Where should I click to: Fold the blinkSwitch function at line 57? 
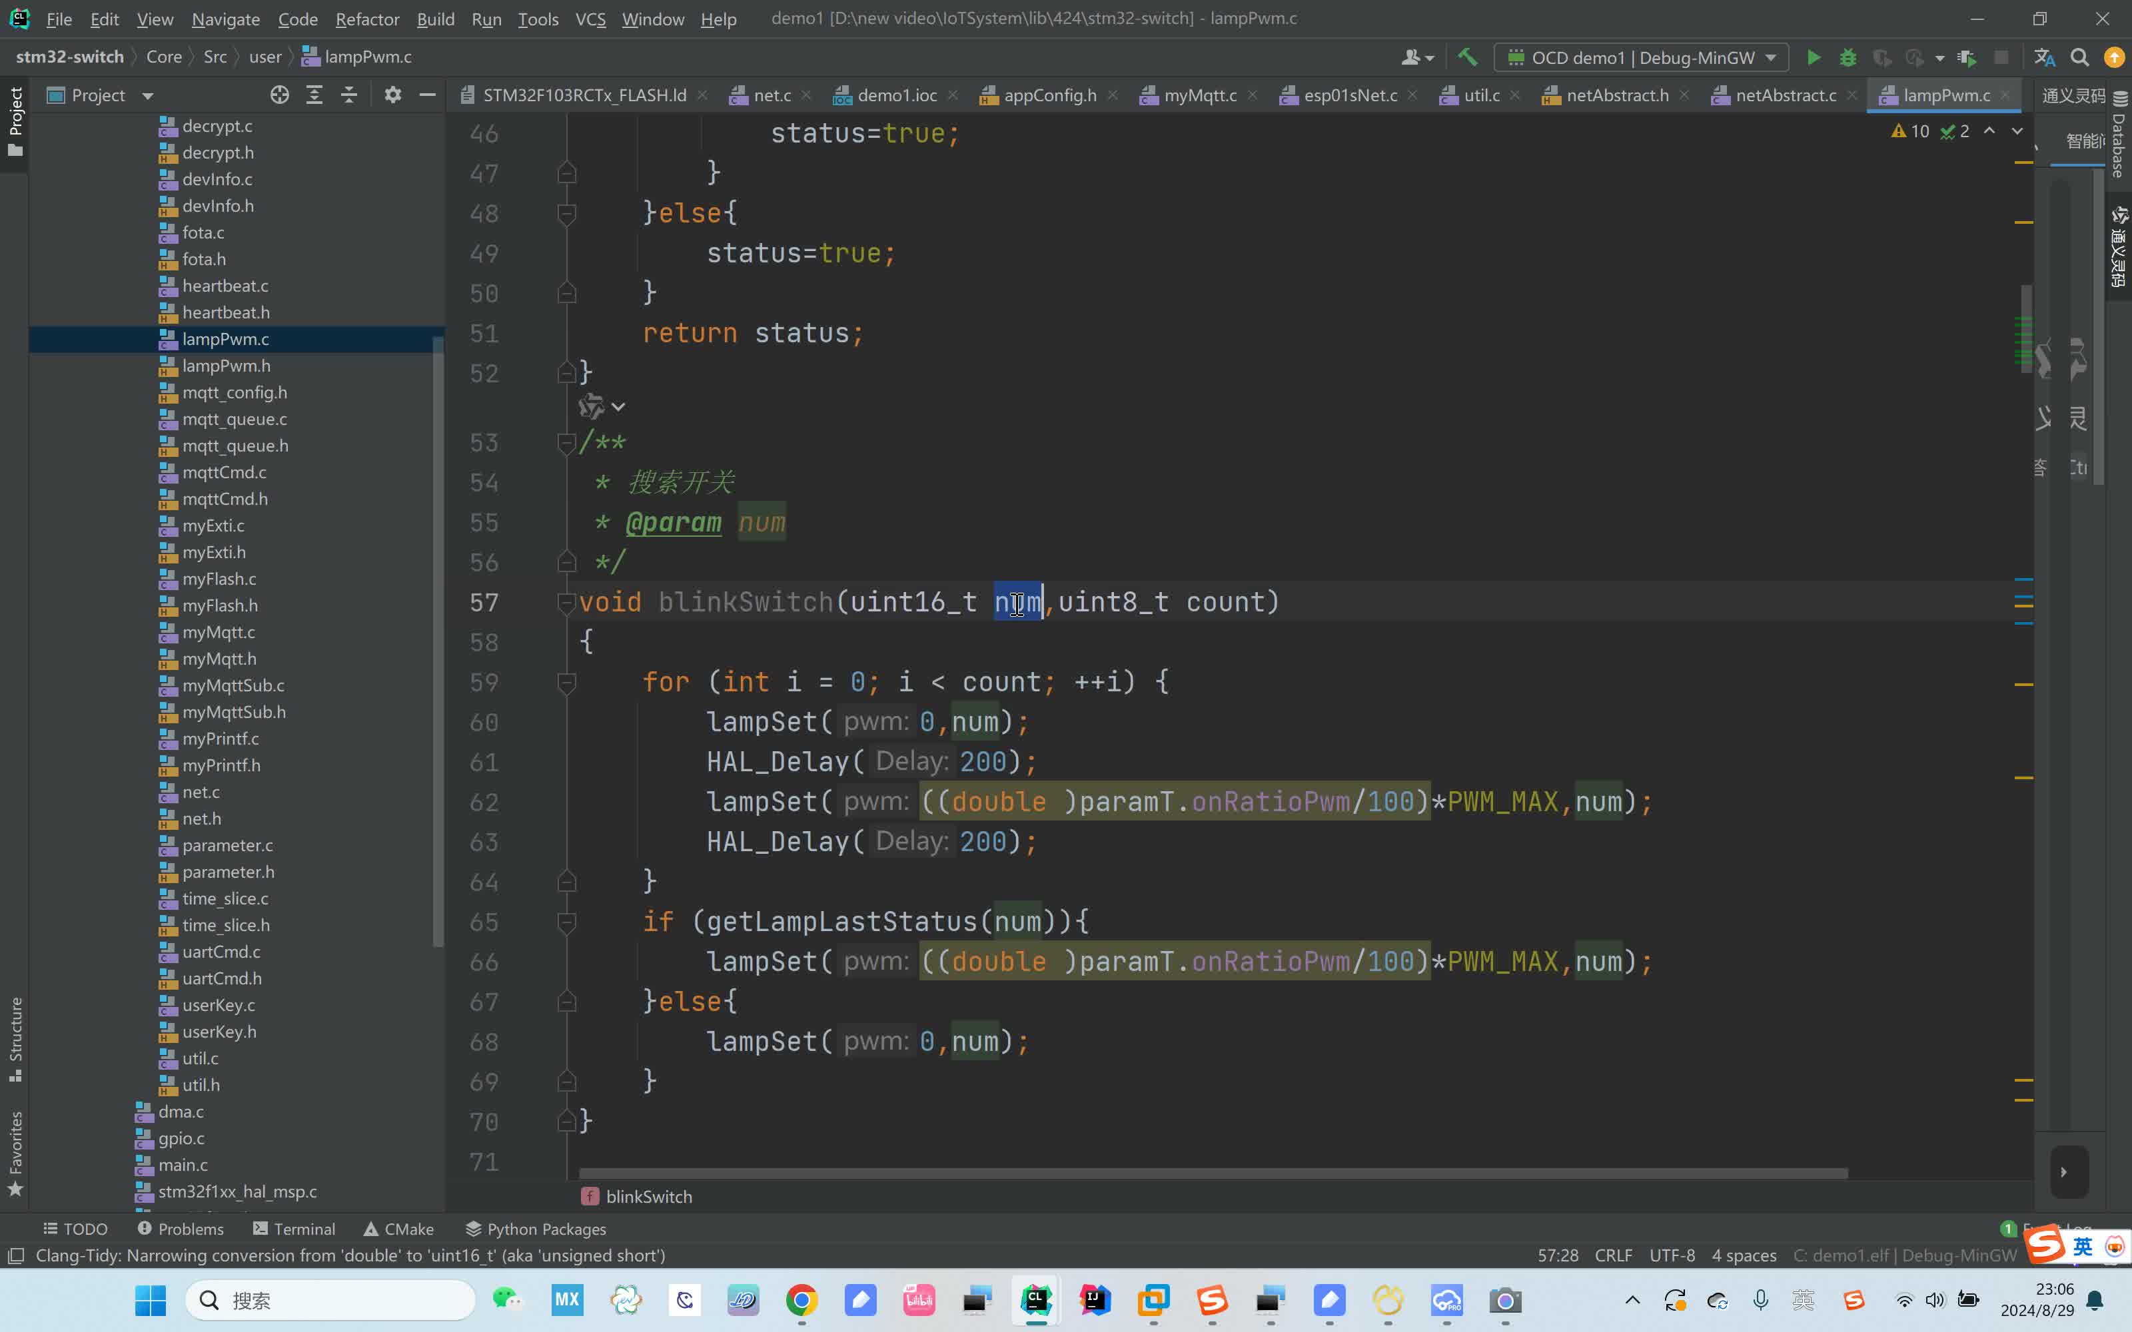tap(566, 603)
